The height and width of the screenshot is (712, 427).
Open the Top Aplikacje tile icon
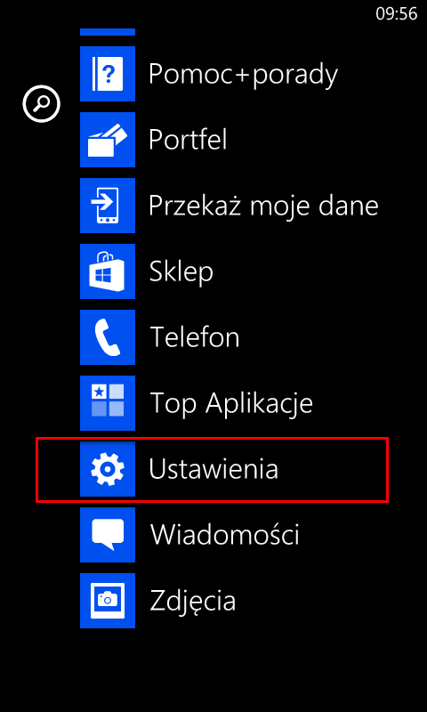tap(108, 403)
